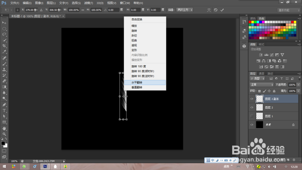Select the Path Selection tool
The width and height of the screenshot is (302, 170).
click(4, 116)
